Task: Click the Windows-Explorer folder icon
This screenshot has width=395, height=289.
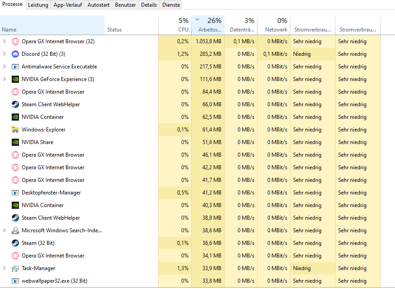Action: pyautogui.click(x=15, y=130)
